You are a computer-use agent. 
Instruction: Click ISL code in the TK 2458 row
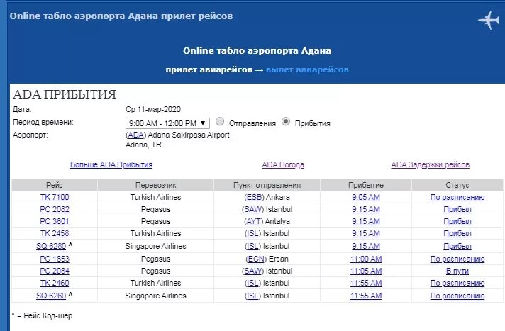(x=252, y=233)
